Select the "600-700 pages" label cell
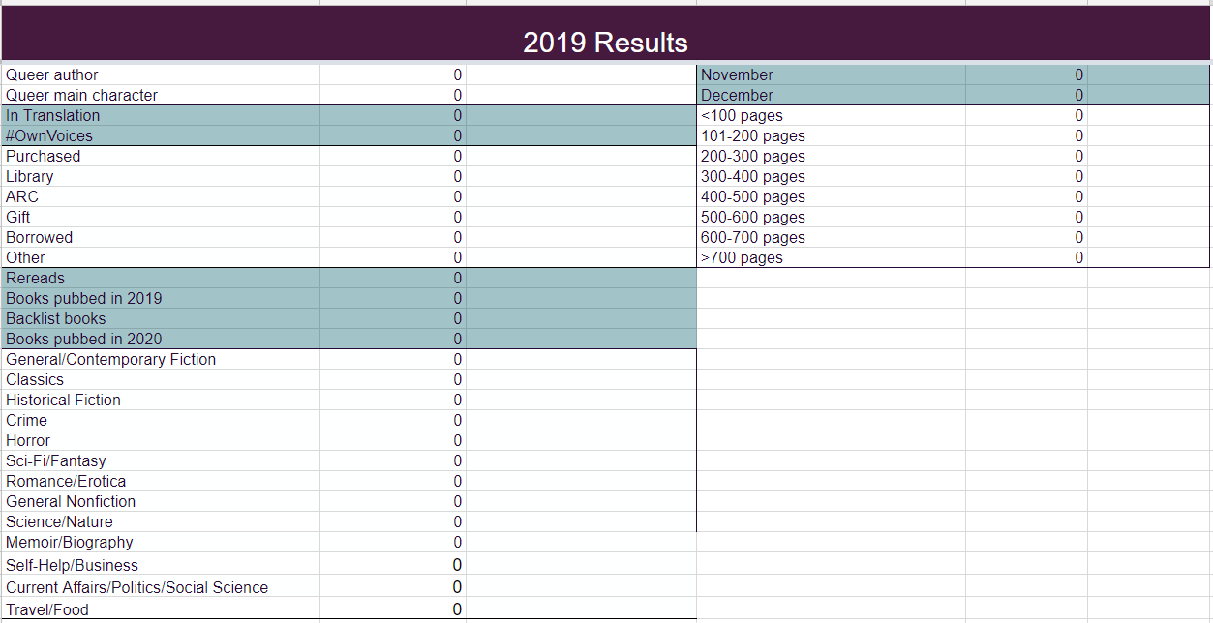 832,237
